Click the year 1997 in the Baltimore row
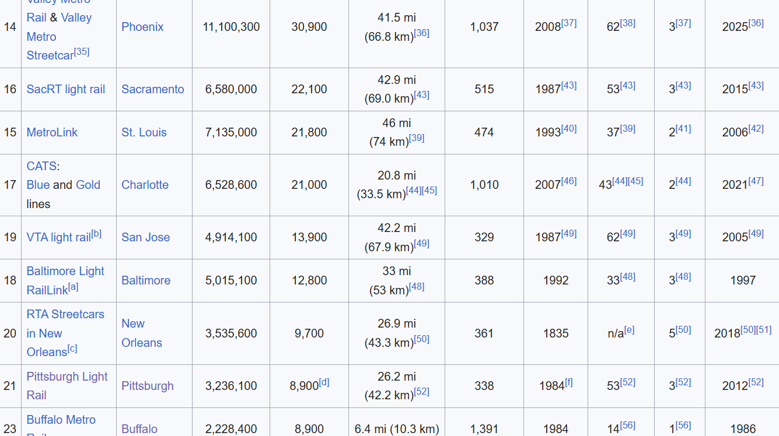 point(743,280)
